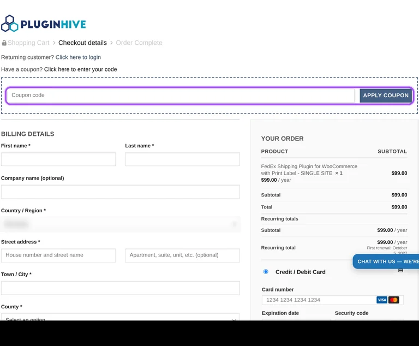Open Chat With Us widget
419x346 pixels.
pos(386,261)
